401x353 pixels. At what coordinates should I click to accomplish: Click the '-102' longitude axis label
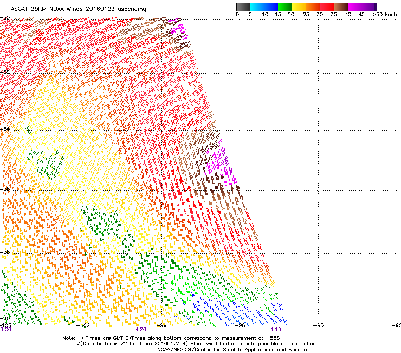click(x=83, y=325)
